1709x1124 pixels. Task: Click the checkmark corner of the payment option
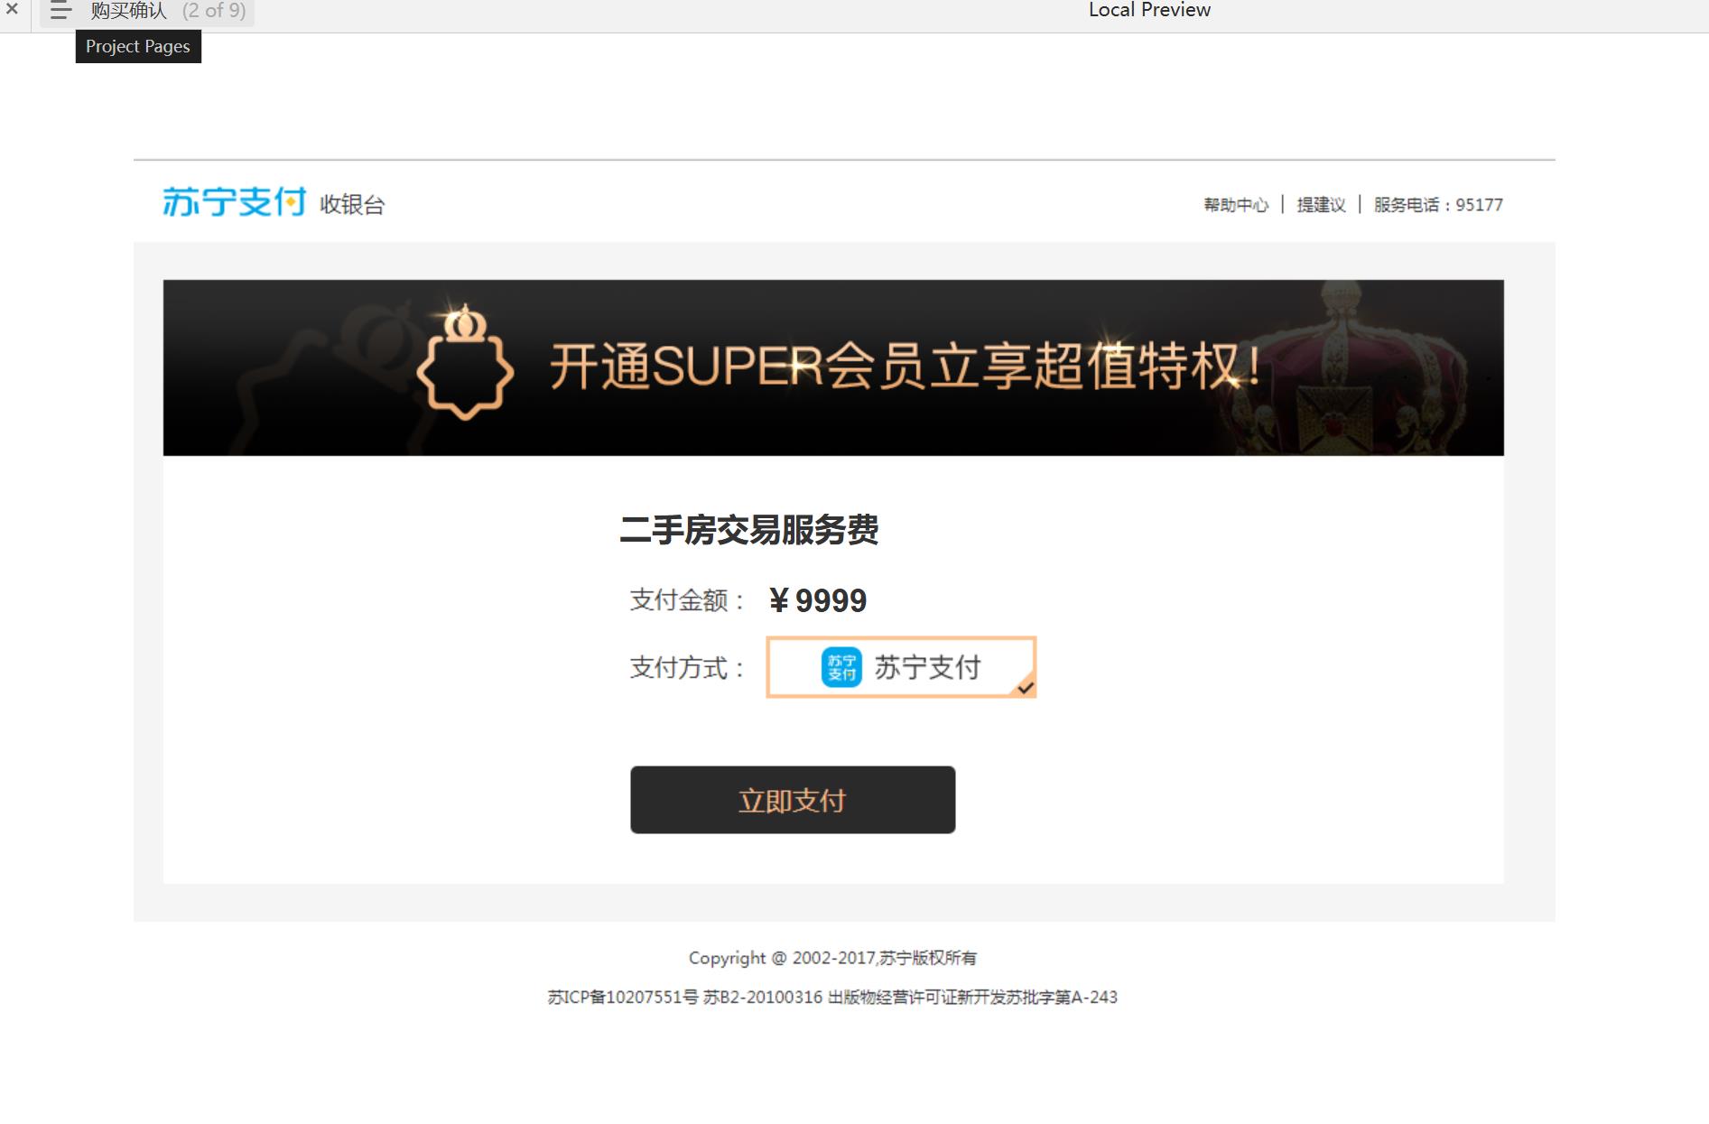coord(1025,687)
